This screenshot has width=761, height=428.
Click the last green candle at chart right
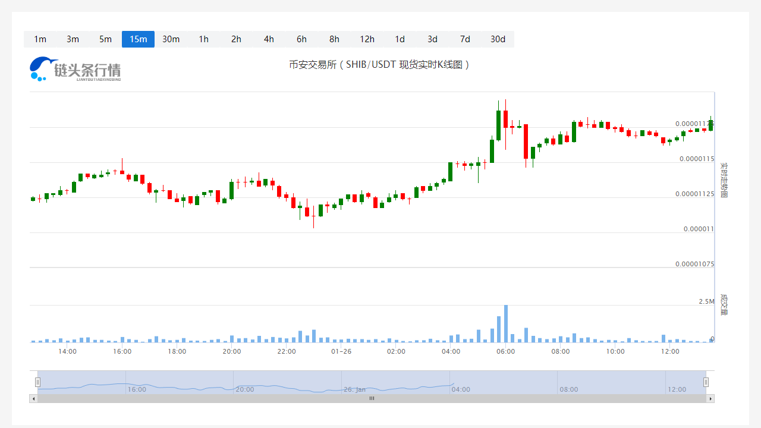pyautogui.click(x=710, y=125)
